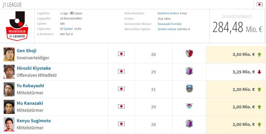The image size is (266, 134).
Task: Open Gen Shoji's player profile
Action: 26,51
